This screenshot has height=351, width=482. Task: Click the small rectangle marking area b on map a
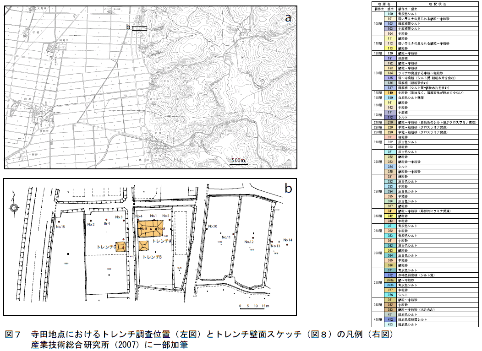140,28
